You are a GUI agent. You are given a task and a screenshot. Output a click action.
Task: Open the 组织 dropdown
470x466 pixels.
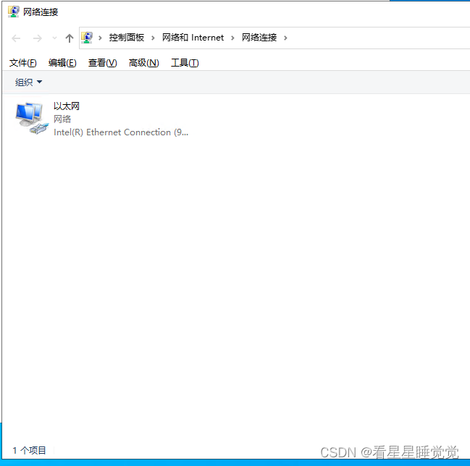click(28, 82)
